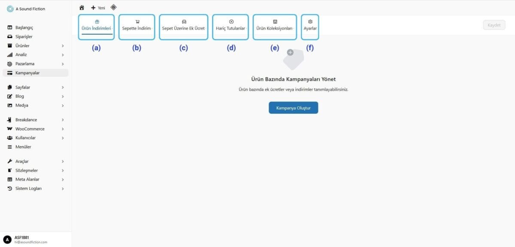Viewport: 515px width, 247px height.
Task: Expand the Araçlar submenu arrow
Action: [x=63, y=162]
